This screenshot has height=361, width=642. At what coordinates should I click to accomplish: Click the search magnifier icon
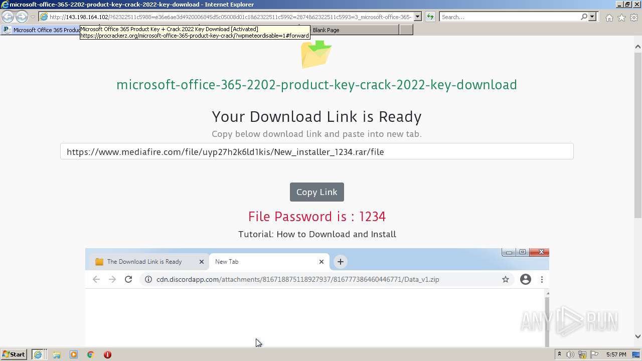click(584, 17)
